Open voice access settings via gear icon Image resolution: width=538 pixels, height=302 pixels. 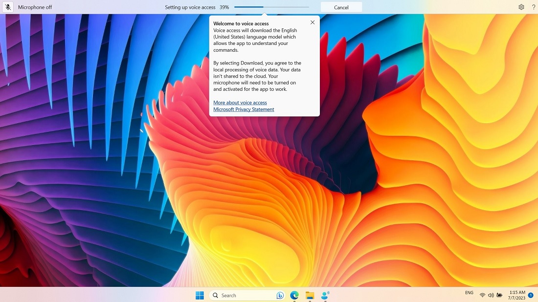coord(521,7)
